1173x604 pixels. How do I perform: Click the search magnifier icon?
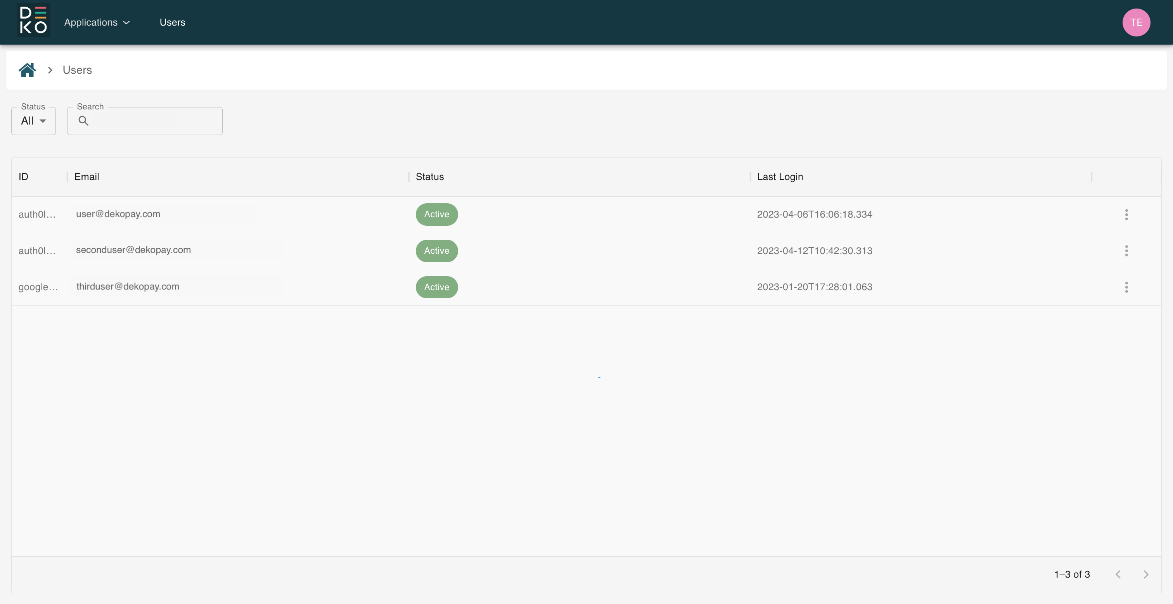click(83, 121)
